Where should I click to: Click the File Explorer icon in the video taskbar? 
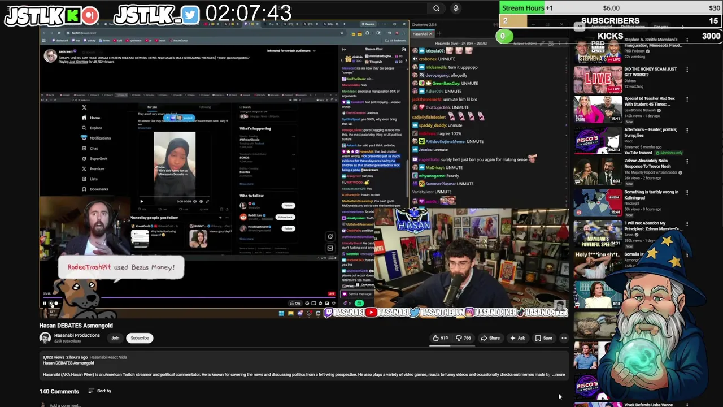pos(291,313)
